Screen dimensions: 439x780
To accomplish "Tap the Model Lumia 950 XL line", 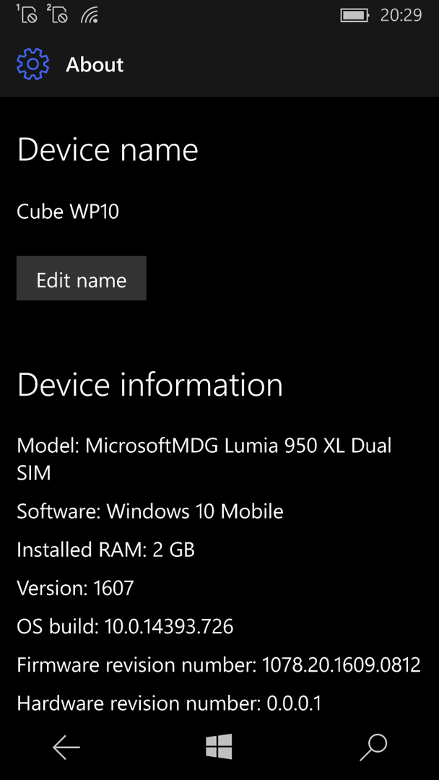I will tap(204, 459).
